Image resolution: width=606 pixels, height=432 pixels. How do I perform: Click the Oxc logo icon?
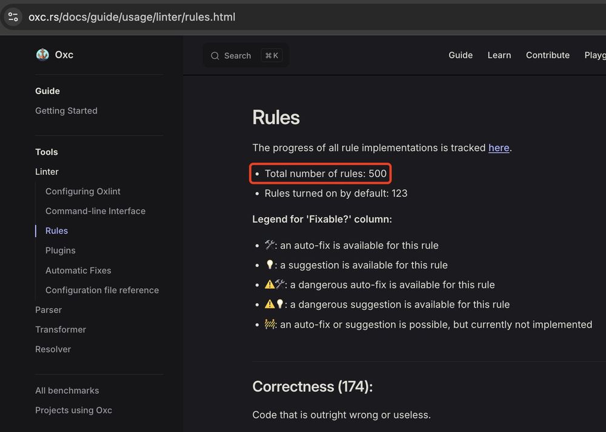[x=42, y=55]
